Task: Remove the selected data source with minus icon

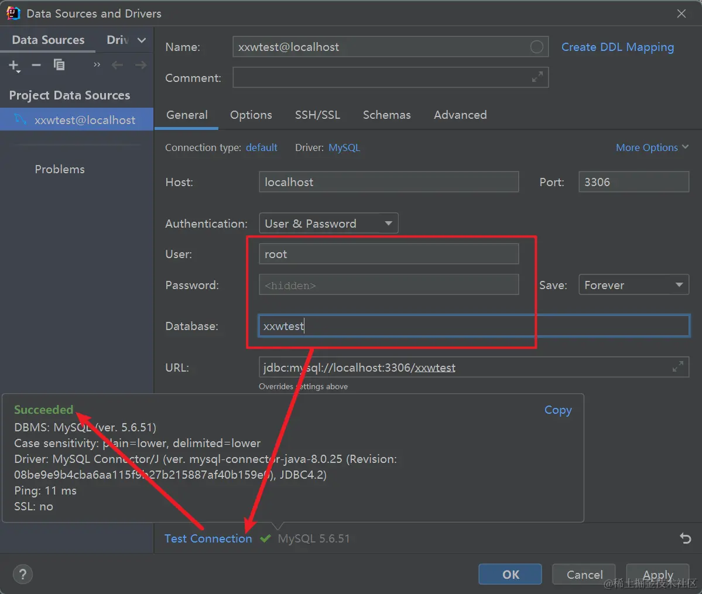Action: tap(36, 66)
